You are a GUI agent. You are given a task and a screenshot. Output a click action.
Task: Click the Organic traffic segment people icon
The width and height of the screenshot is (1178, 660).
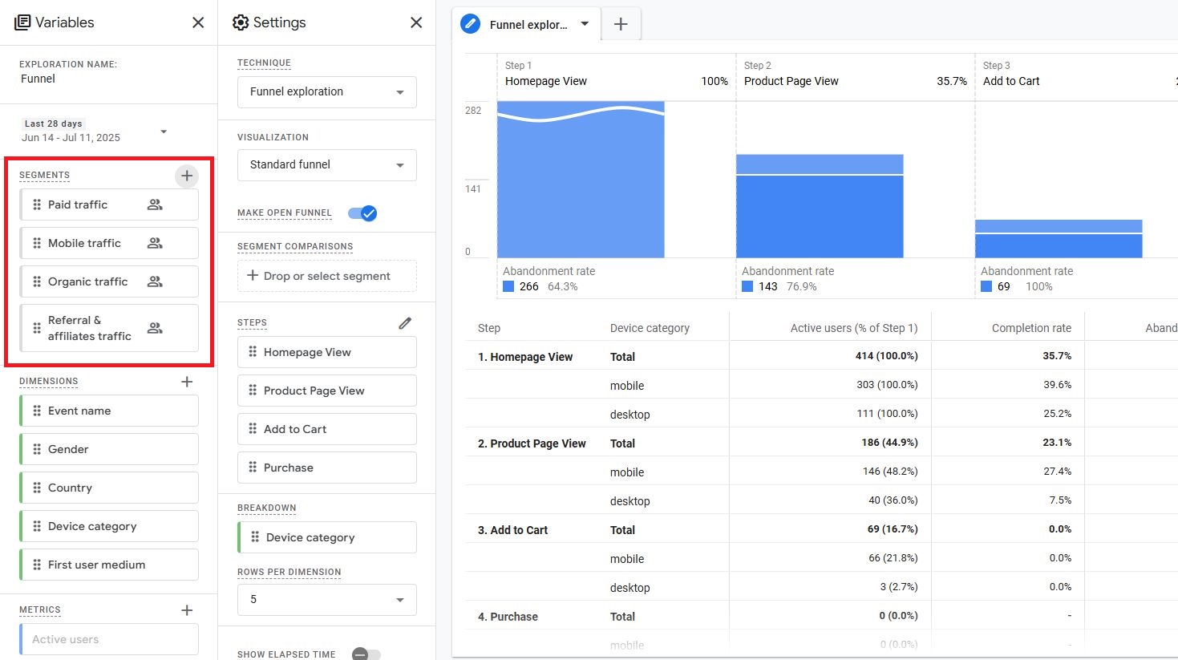[x=155, y=281]
